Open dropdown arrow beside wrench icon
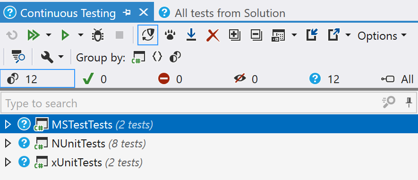 (x=61, y=57)
